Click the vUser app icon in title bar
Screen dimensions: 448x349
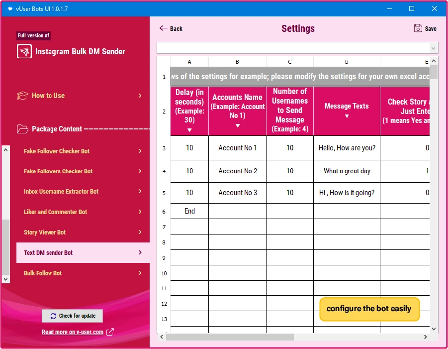coord(10,8)
